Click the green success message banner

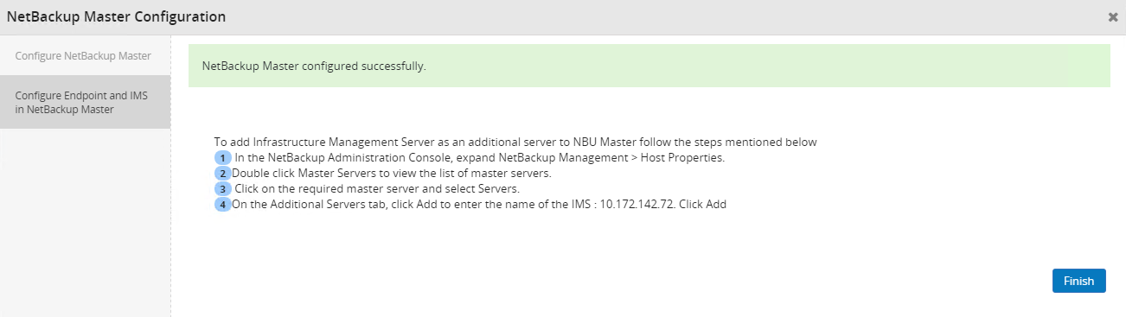pyautogui.click(x=649, y=66)
